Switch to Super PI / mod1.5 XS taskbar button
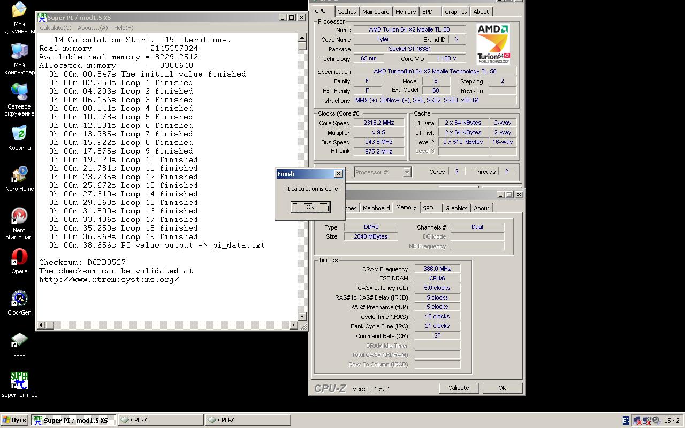This screenshot has width=685, height=428. pos(73,421)
